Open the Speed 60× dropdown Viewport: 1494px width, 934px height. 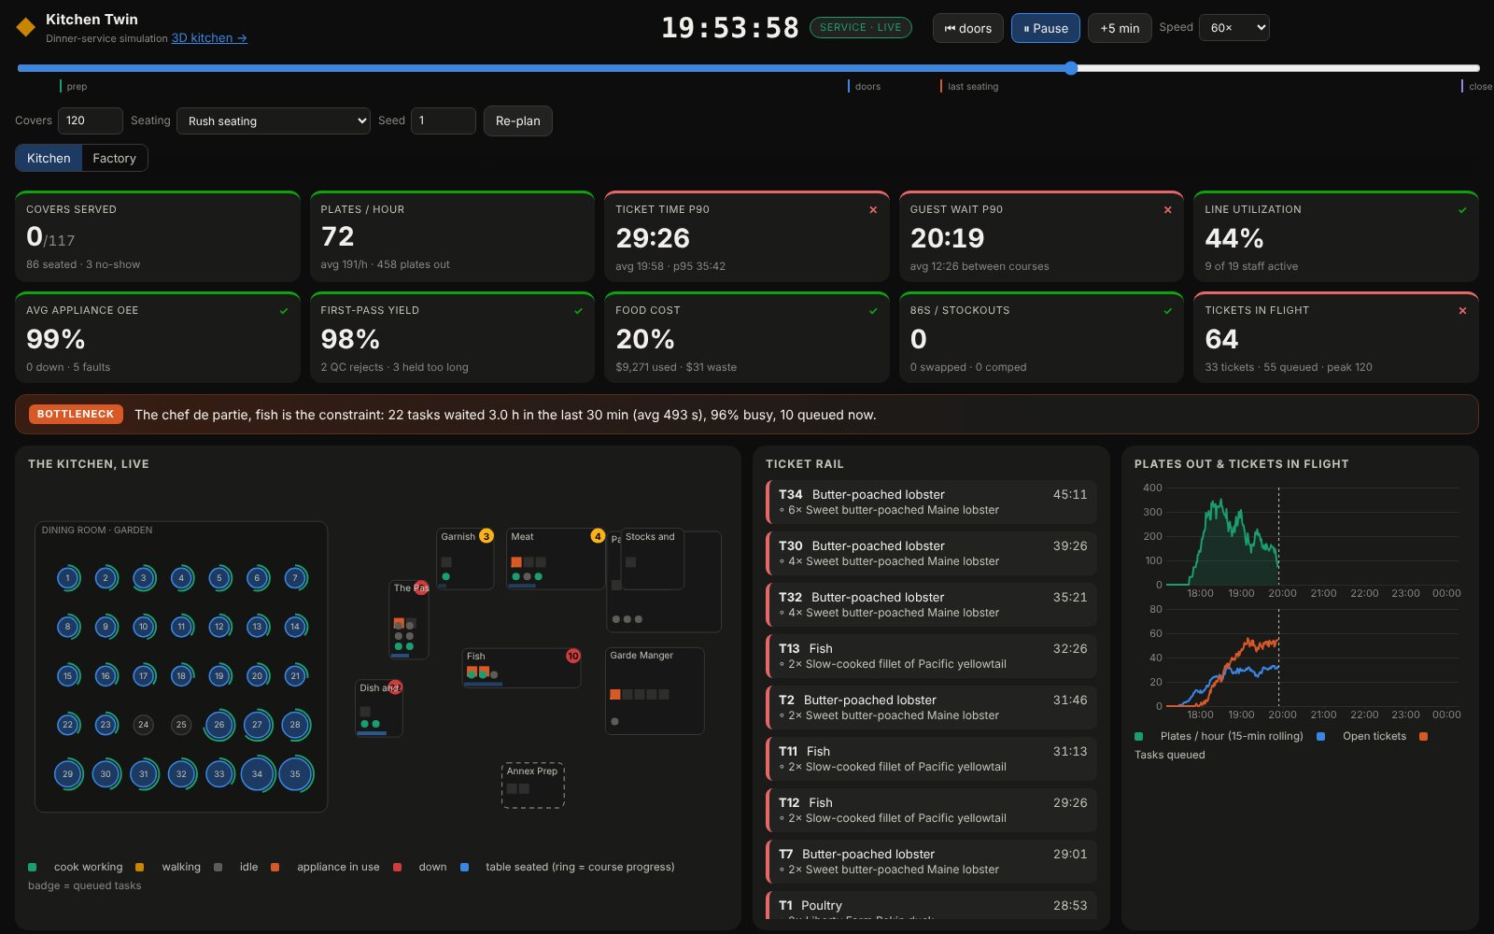click(1233, 28)
